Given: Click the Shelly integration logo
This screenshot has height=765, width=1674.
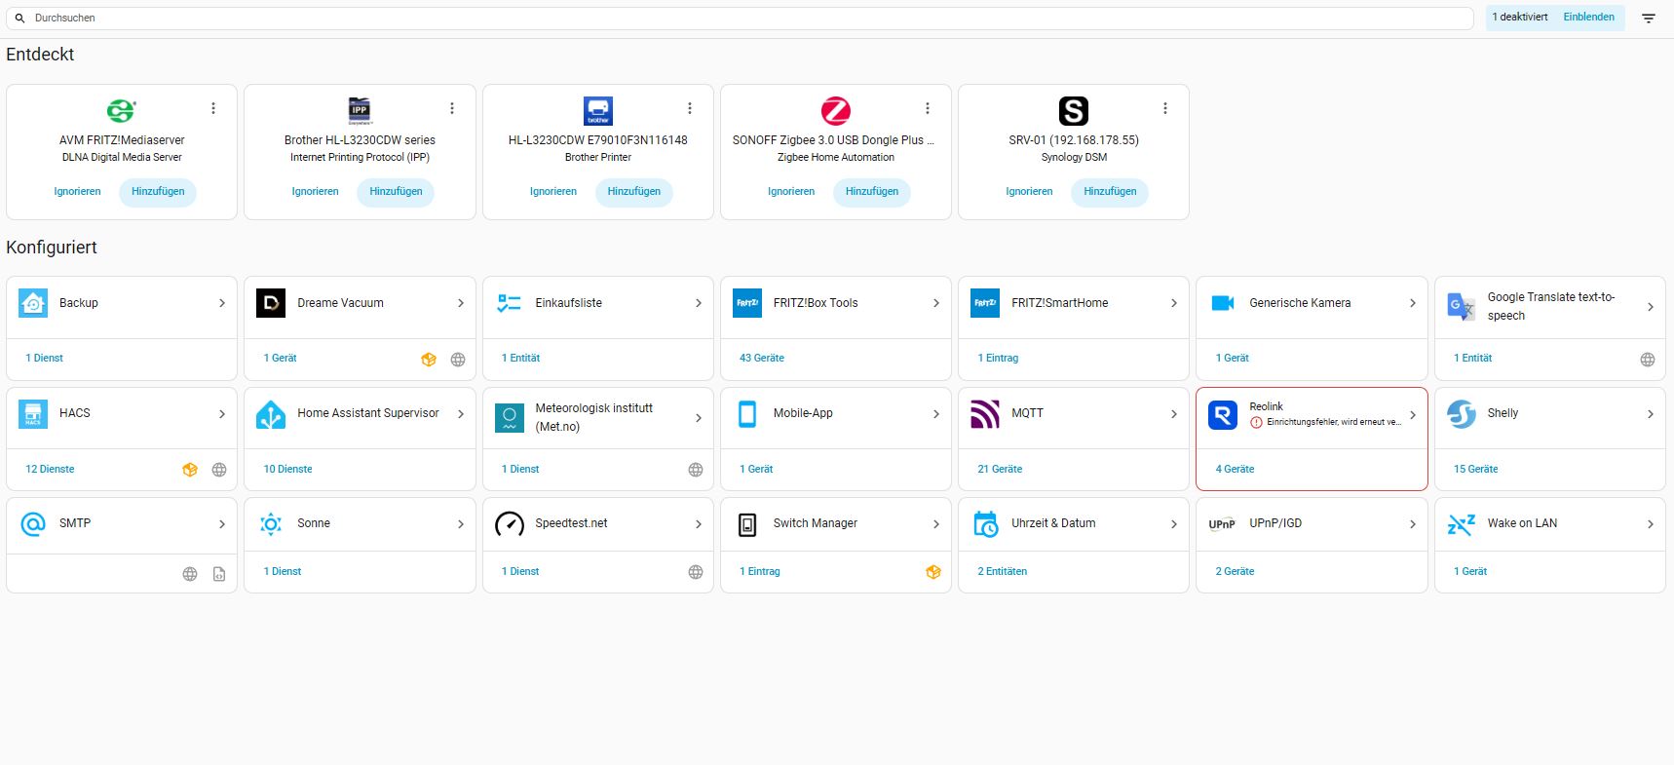Looking at the screenshot, I should click(x=1461, y=414).
